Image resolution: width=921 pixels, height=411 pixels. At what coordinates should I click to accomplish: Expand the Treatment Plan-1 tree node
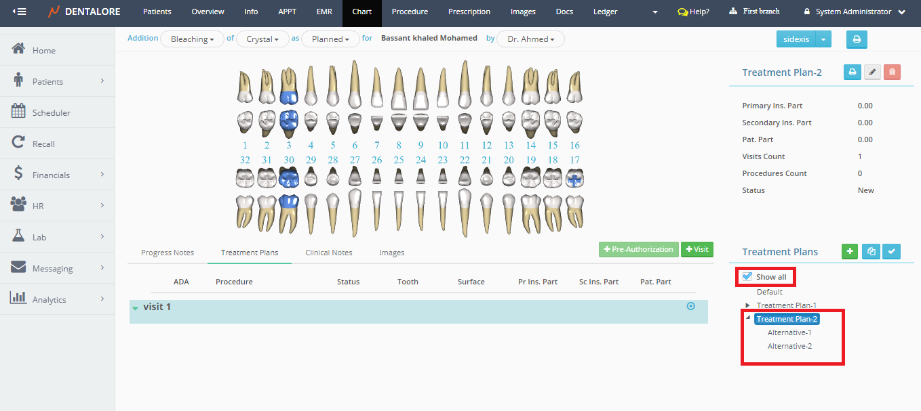[x=747, y=305]
